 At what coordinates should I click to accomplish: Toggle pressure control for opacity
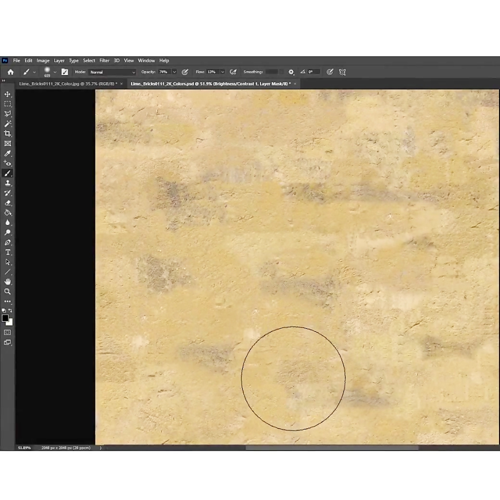pyautogui.click(x=185, y=72)
